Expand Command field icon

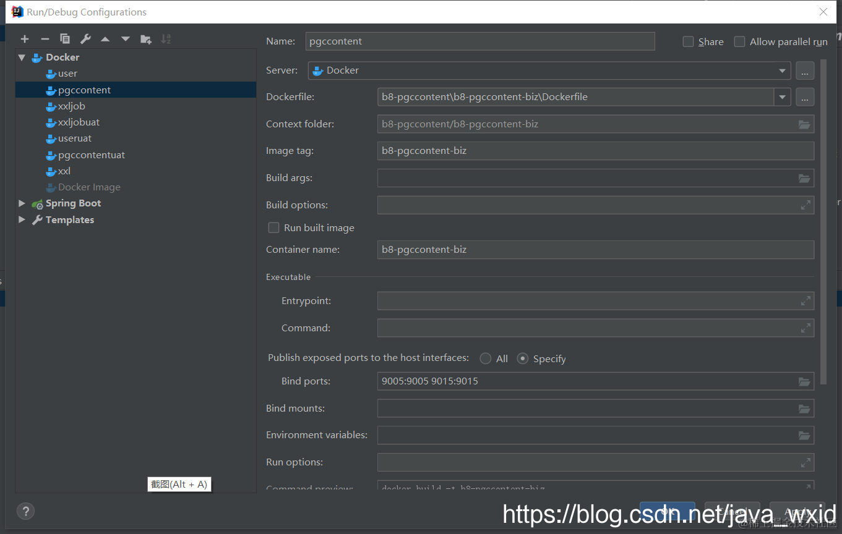point(805,328)
